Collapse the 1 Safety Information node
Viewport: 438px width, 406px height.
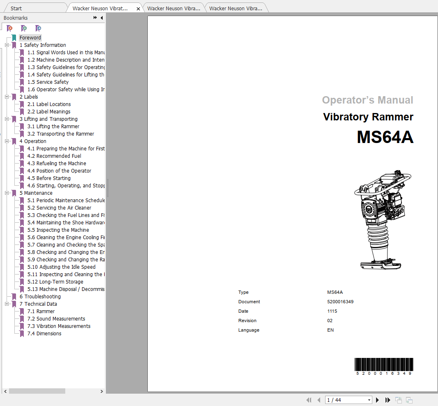coord(7,45)
